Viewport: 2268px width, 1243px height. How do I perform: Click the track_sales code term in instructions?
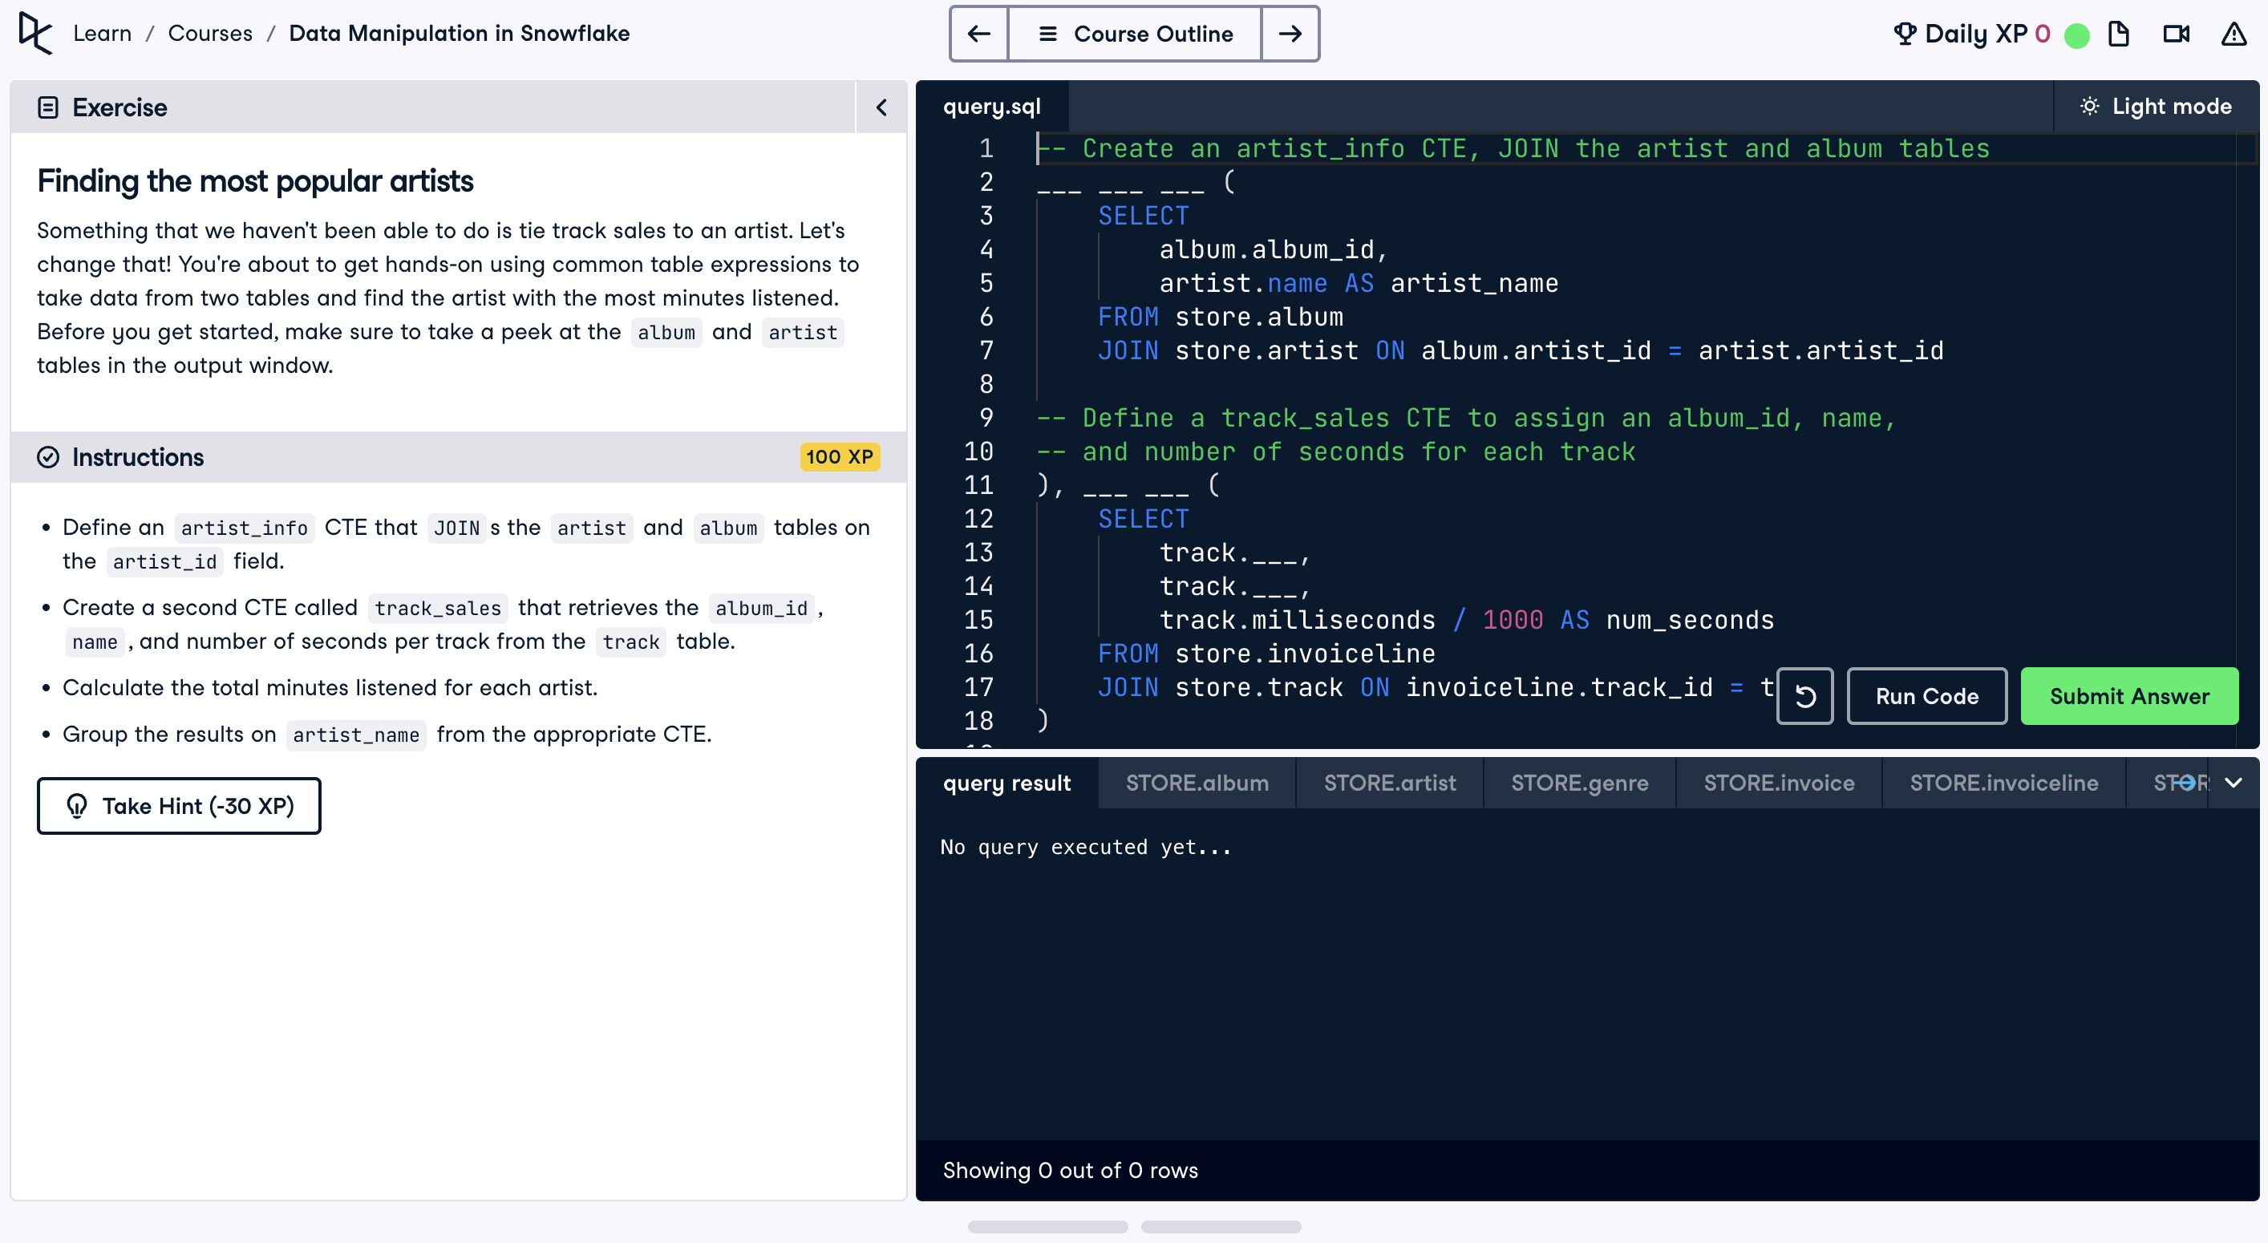438,607
